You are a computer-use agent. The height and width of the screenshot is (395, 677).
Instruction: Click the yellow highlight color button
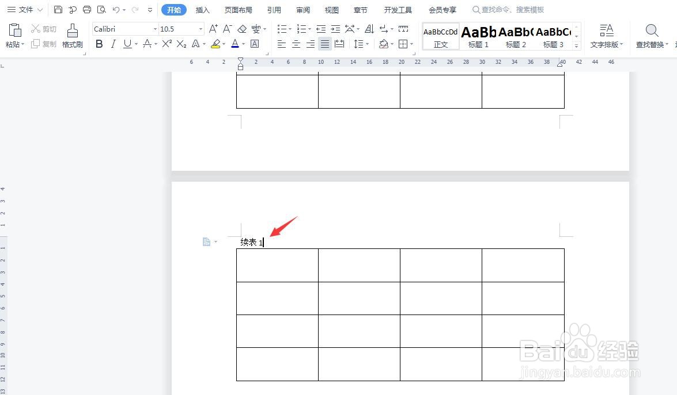click(215, 44)
